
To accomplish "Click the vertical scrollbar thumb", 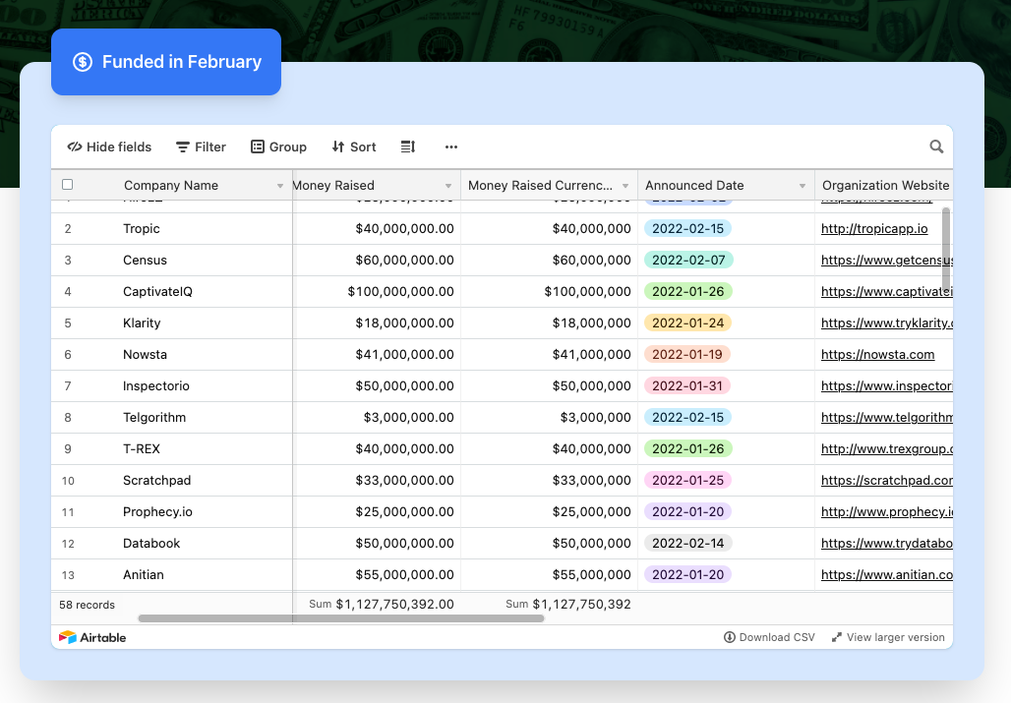I will click(x=946, y=250).
